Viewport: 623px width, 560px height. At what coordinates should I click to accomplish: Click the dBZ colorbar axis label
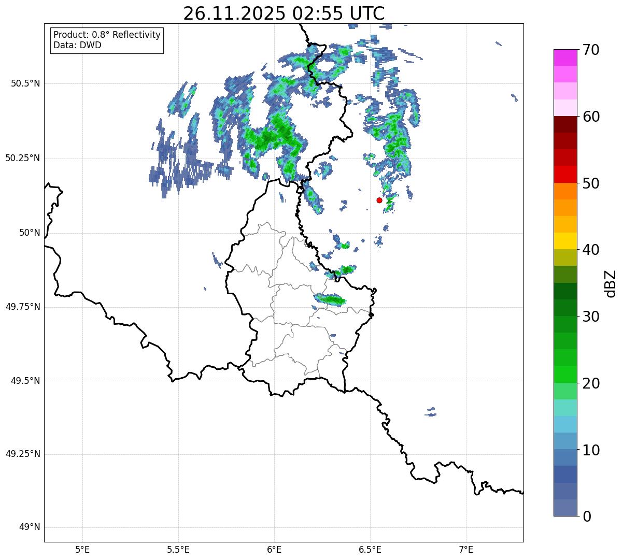(x=611, y=283)
